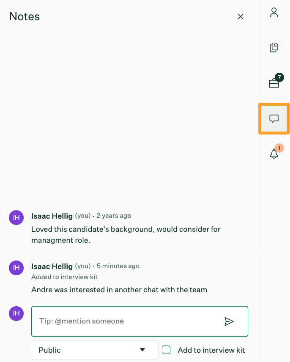Screen dimensions: 290x362
Task: Click the dropdown arrow in the Public selector
Action: 142,350
